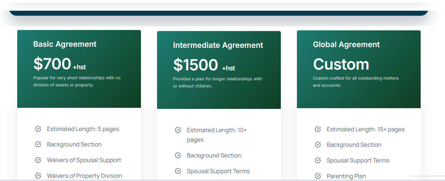Click the Custom price text
The height and width of the screenshot is (181, 445).
pyautogui.click(x=341, y=64)
